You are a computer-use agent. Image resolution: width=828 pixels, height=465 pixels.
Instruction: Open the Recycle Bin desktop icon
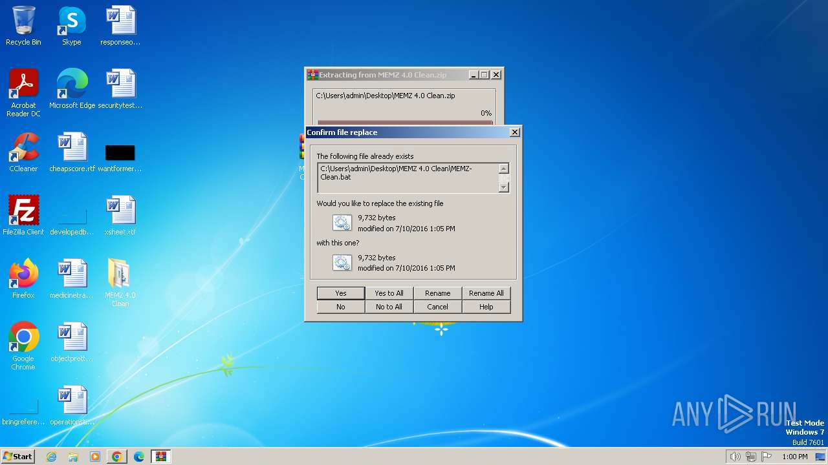pos(23,26)
